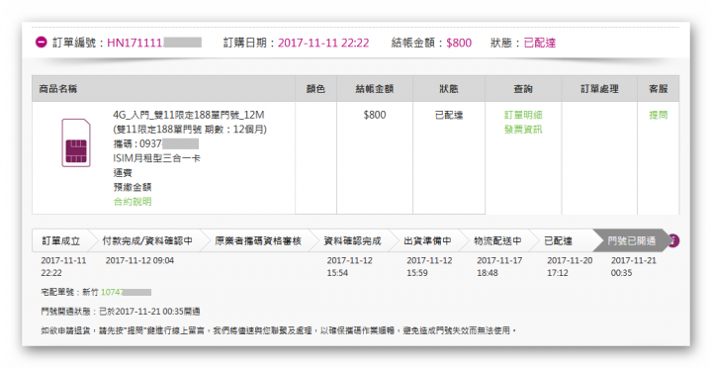Select the 出貨準備中 progress step
Viewport: 712px width, 368px height.
pos(427,240)
